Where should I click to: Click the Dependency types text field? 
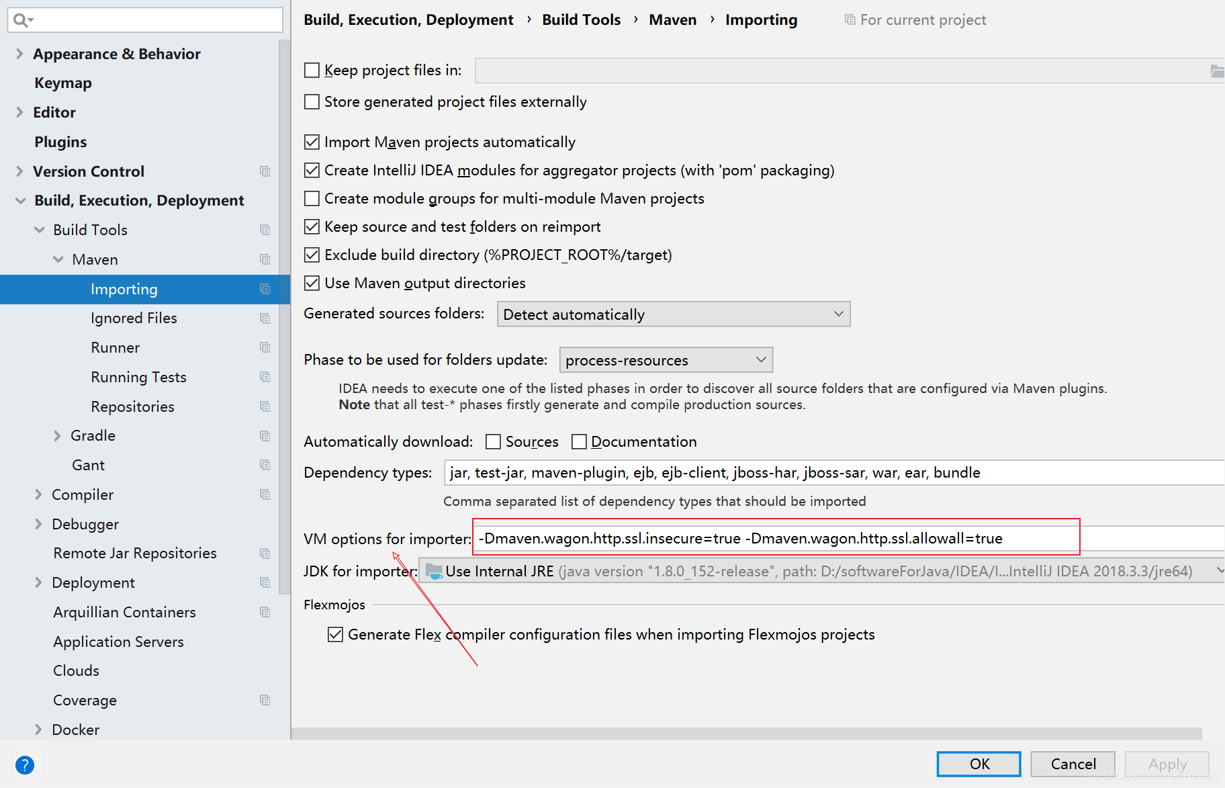[834, 472]
